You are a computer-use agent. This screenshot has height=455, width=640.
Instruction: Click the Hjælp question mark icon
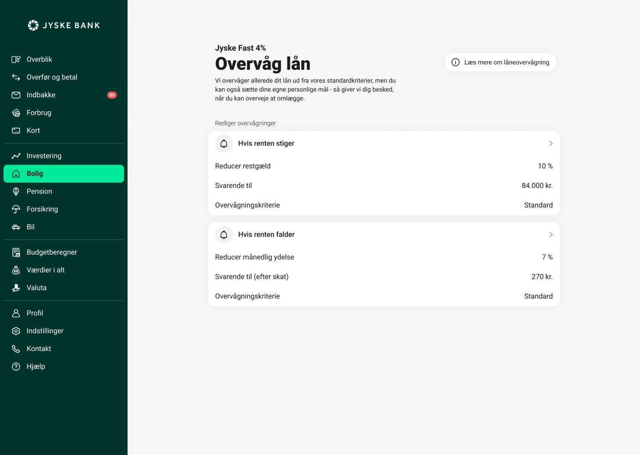click(x=16, y=367)
